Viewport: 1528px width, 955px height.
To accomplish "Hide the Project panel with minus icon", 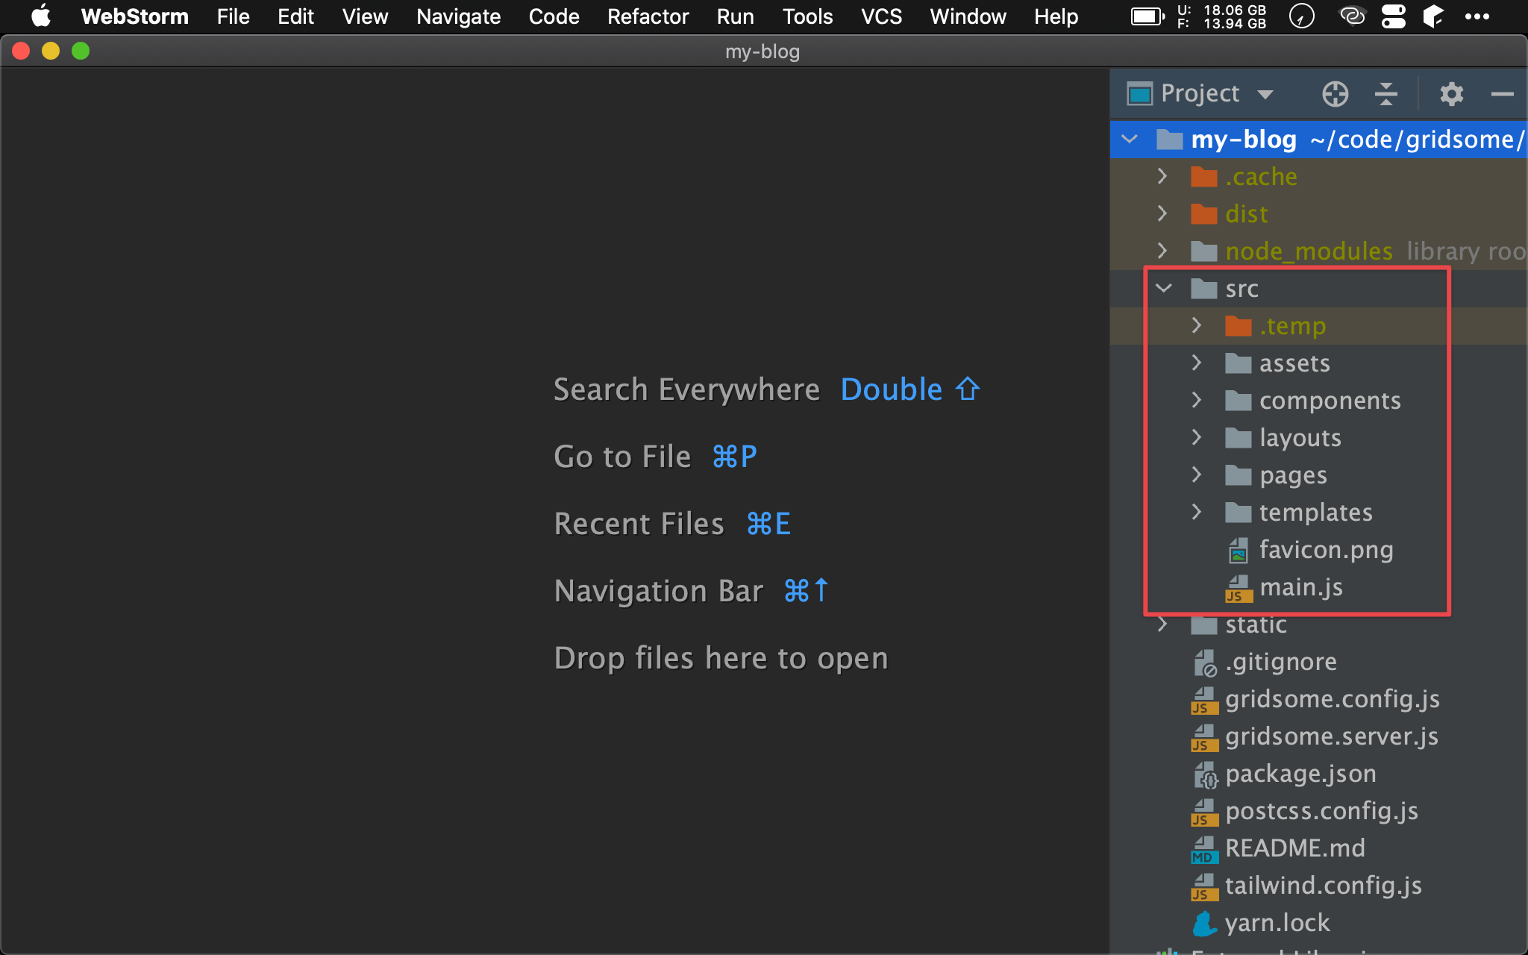I will 1502,94.
